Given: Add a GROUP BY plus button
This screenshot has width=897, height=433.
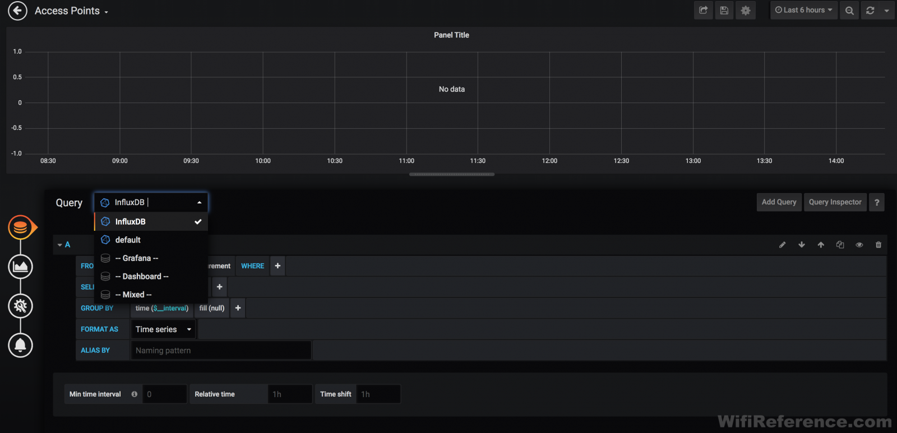Looking at the screenshot, I should pyautogui.click(x=238, y=308).
